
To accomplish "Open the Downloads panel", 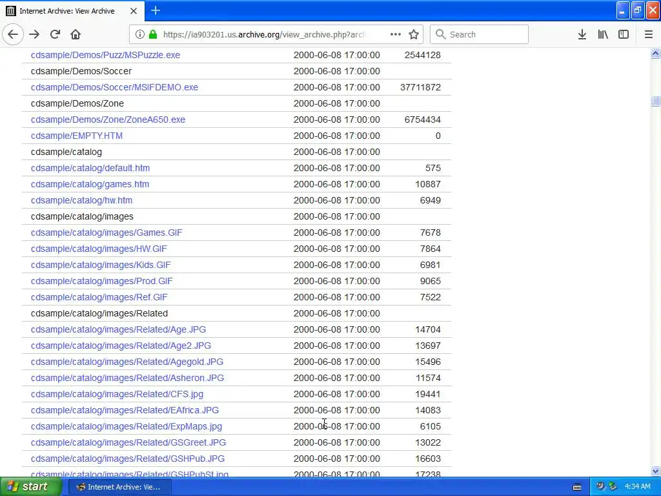I will point(582,34).
